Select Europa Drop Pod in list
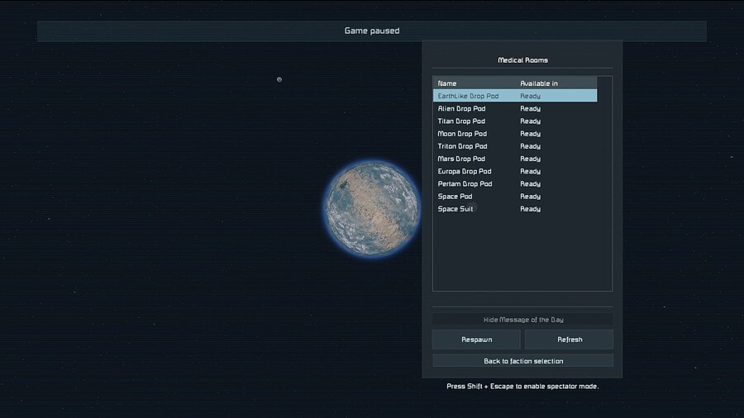The width and height of the screenshot is (744, 418). pyautogui.click(x=465, y=172)
